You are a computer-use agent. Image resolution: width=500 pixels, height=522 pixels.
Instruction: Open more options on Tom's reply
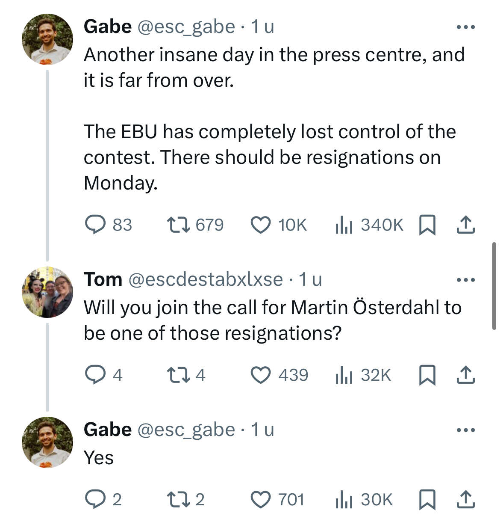click(465, 280)
